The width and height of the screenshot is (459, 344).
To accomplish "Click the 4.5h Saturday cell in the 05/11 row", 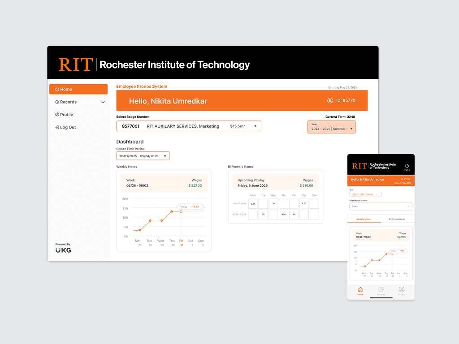I will 304,204.
